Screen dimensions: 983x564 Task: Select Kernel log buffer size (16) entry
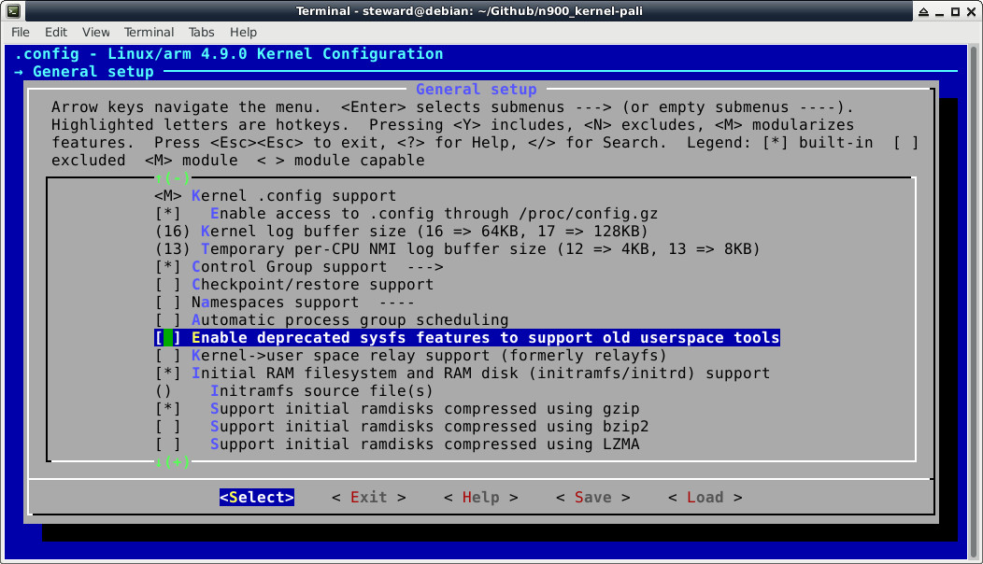click(x=401, y=232)
